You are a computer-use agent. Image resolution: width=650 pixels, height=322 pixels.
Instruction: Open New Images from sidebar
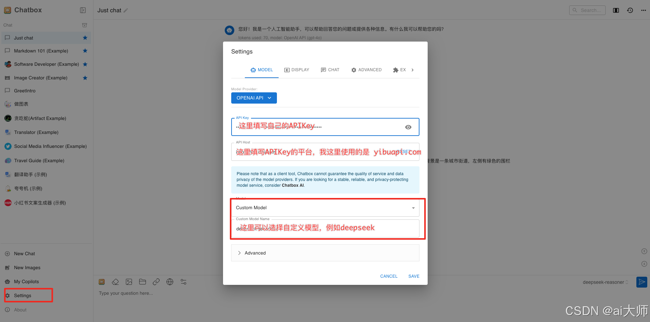[46, 267]
